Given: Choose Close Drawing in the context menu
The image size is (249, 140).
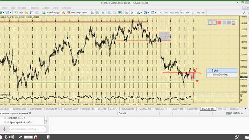Looking at the screenshot, I should click(x=222, y=75).
